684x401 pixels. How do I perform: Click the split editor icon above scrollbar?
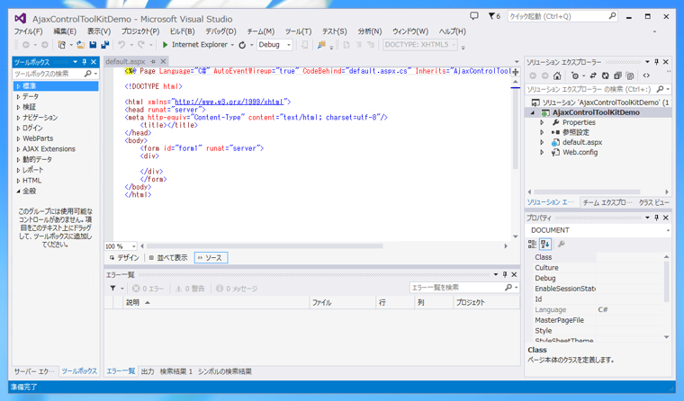pyautogui.click(x=515, y=72)
